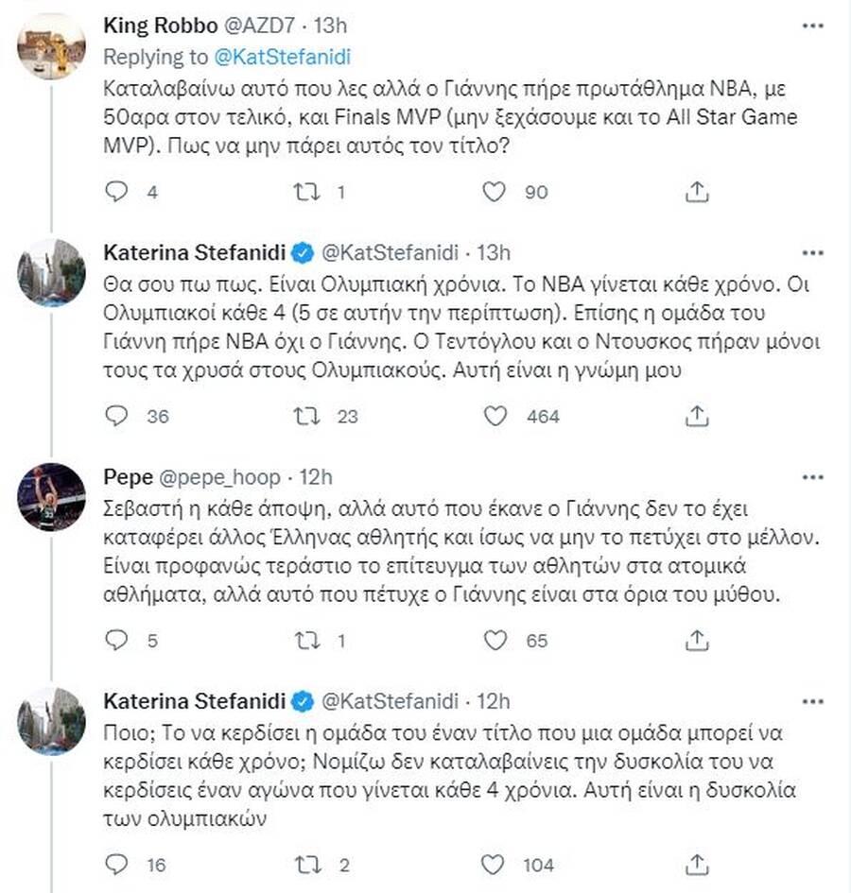This screenshot has height=893, width=851.
Task: Share Pepe's tweet
Action: click(697, 640)
